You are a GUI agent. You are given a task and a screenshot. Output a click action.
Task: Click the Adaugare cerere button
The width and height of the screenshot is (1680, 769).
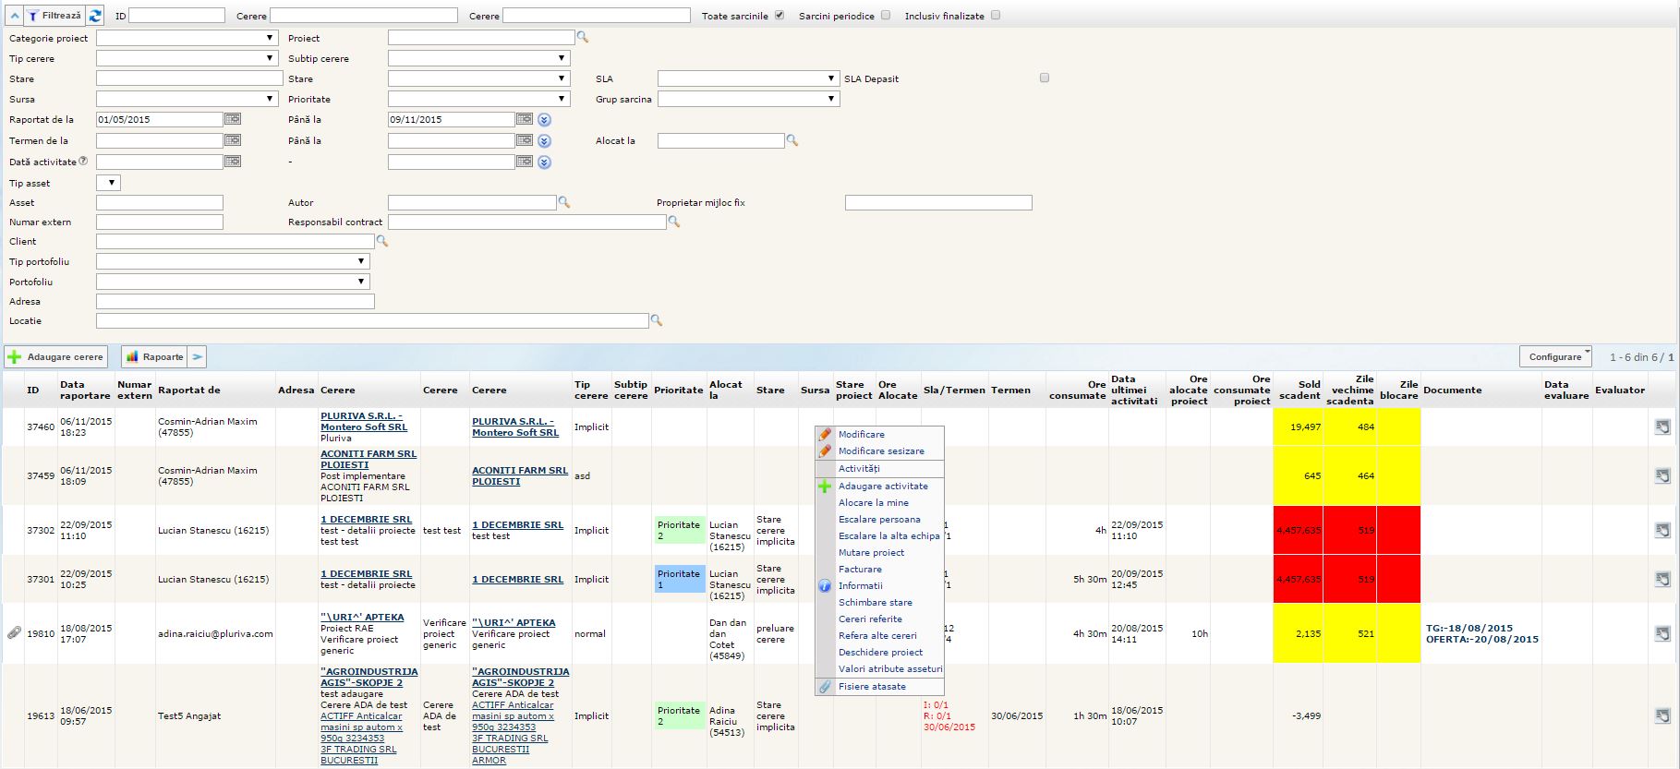[55, 356]
